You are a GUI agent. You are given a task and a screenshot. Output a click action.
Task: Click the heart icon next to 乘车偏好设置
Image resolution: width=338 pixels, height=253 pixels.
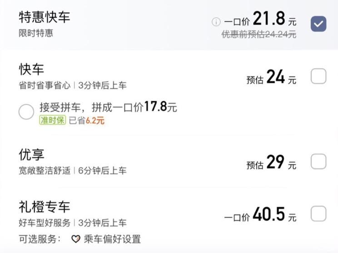(x=76, y=239)
